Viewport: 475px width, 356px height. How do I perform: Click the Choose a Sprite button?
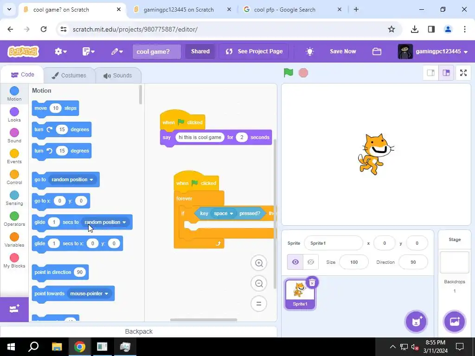pos(416,321)
